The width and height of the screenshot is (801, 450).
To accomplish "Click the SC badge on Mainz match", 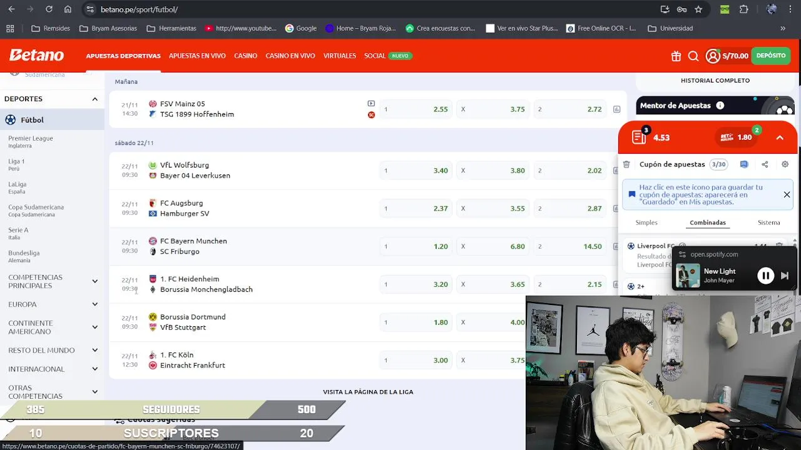I will coord(371,115).
